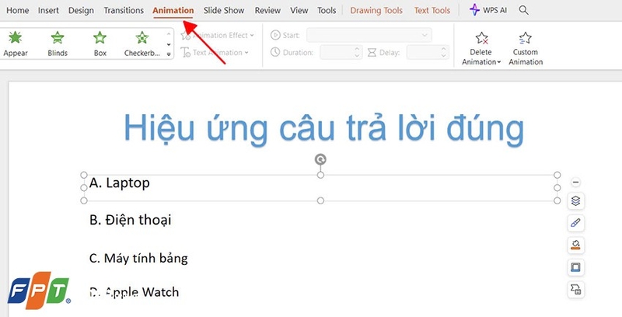Click the 'D. Apple Watch' answer text
622x317 pixels.
click(x=134, y=292)
